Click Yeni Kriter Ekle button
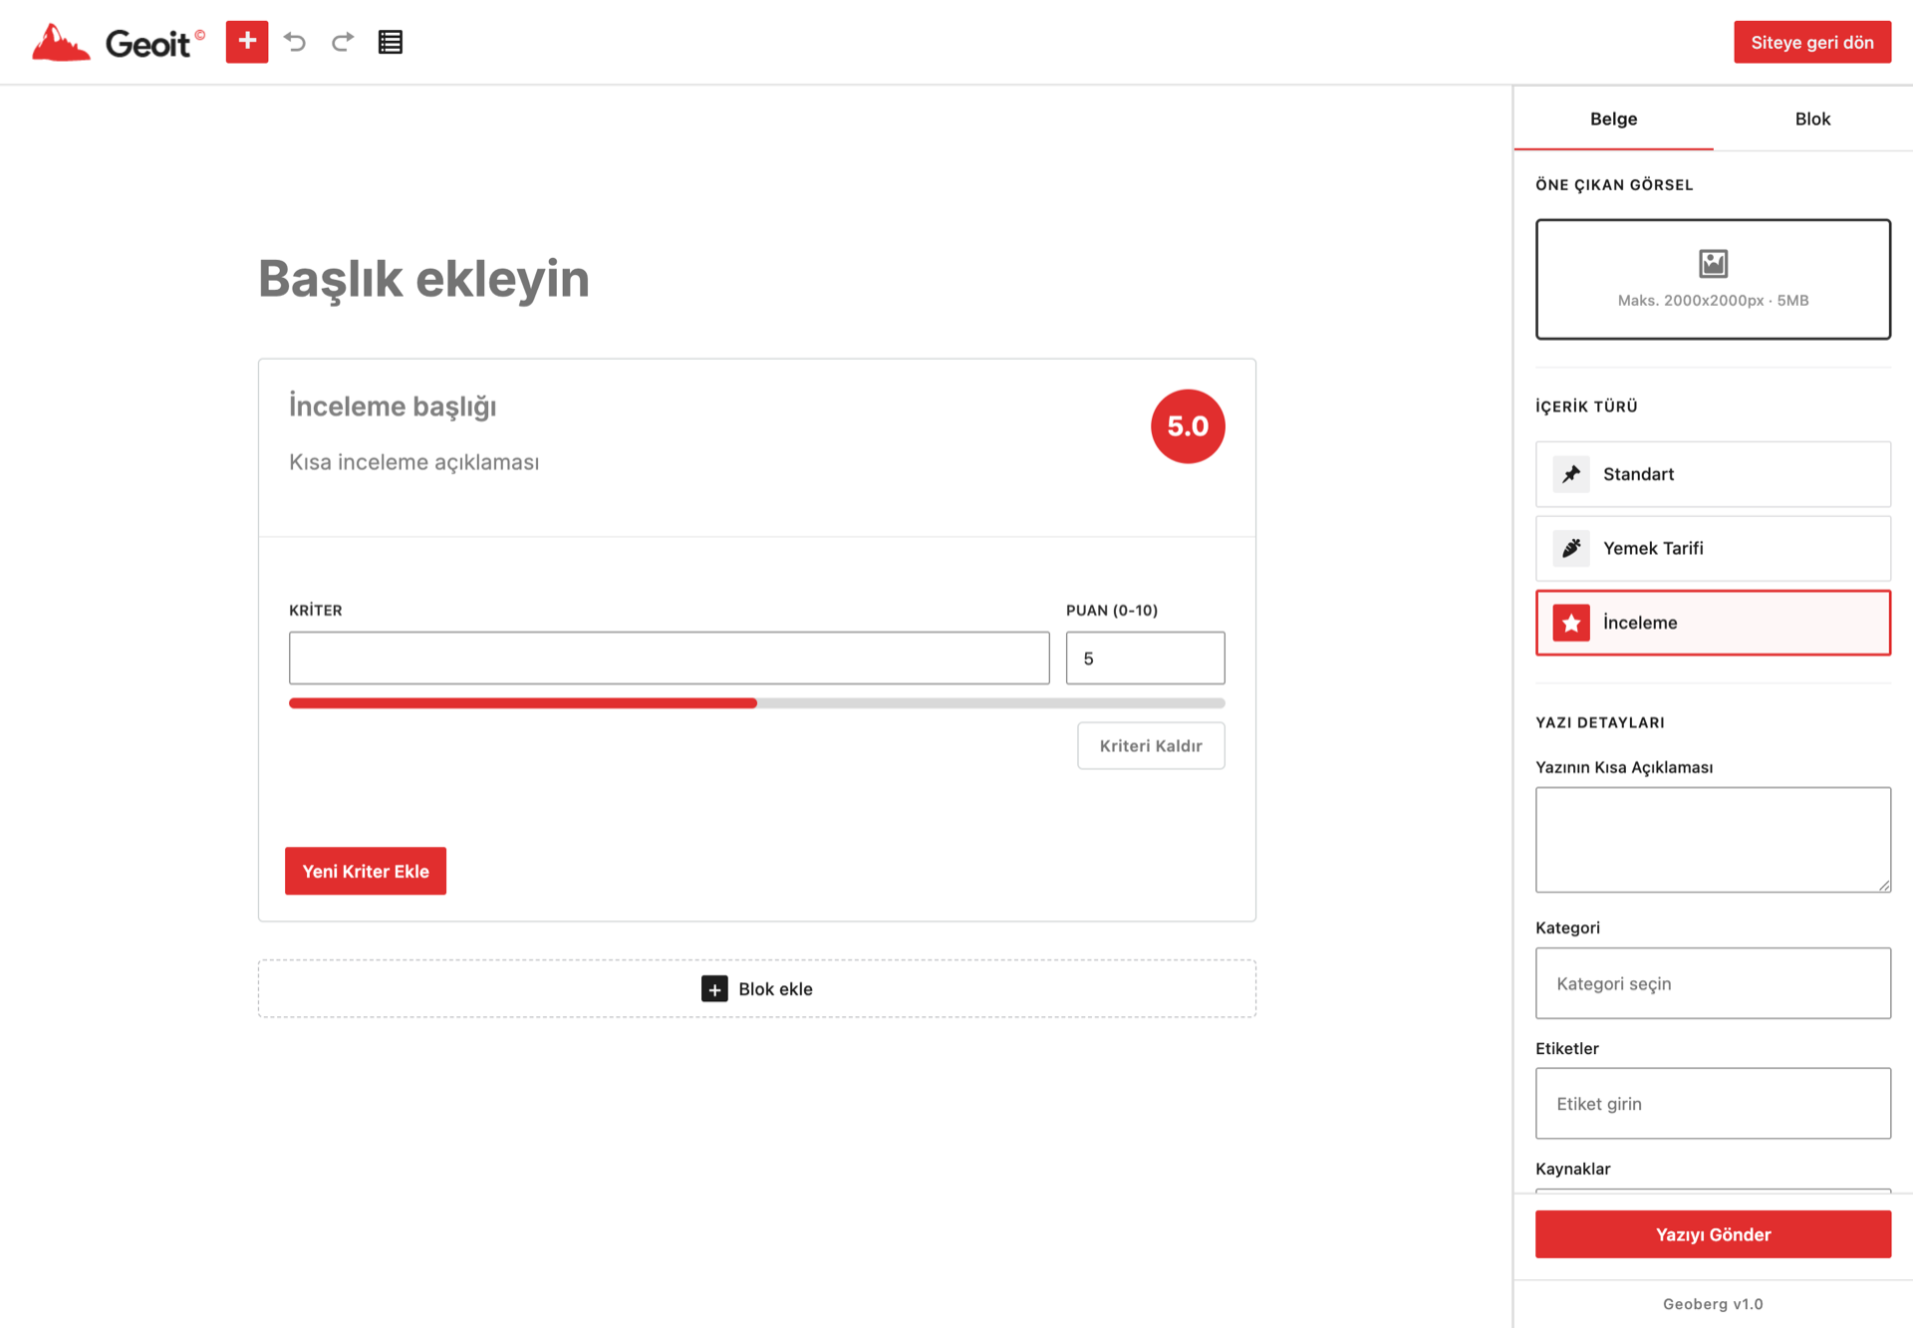 coord(366,871)
